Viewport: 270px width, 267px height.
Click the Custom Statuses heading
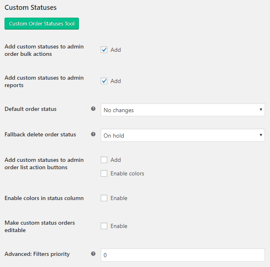click(30, 7)
